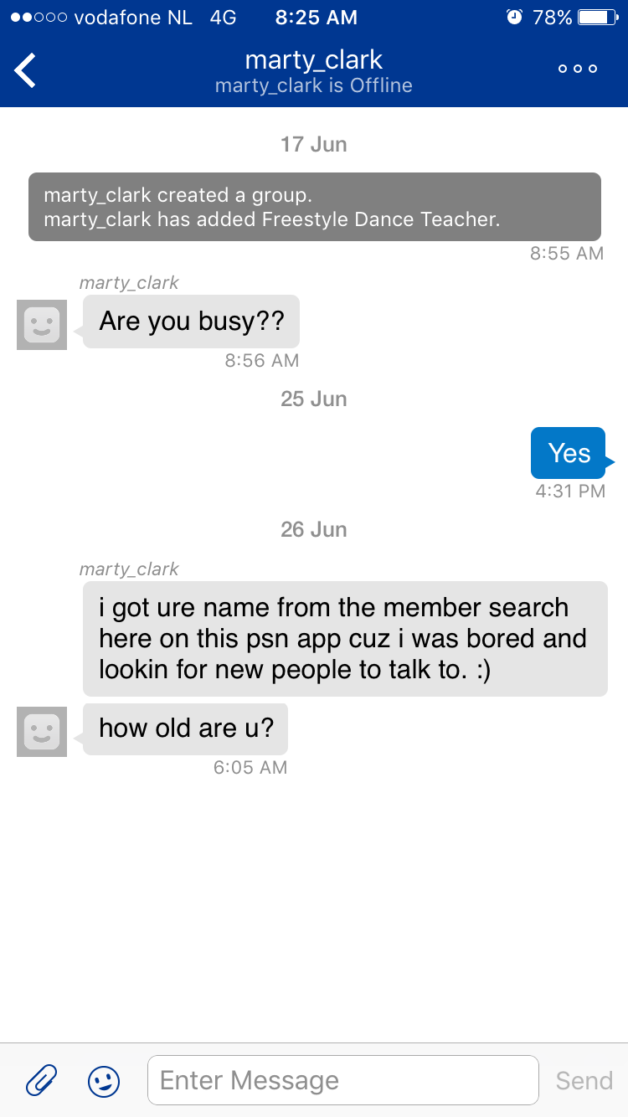Viewport: 628px width, 1117px height.
Task: Tap the "Are you busy??" message bubble
Action: [191, 322]
